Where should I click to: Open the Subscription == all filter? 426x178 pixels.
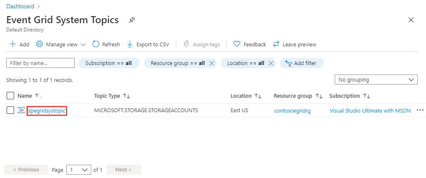coord(109,63)
